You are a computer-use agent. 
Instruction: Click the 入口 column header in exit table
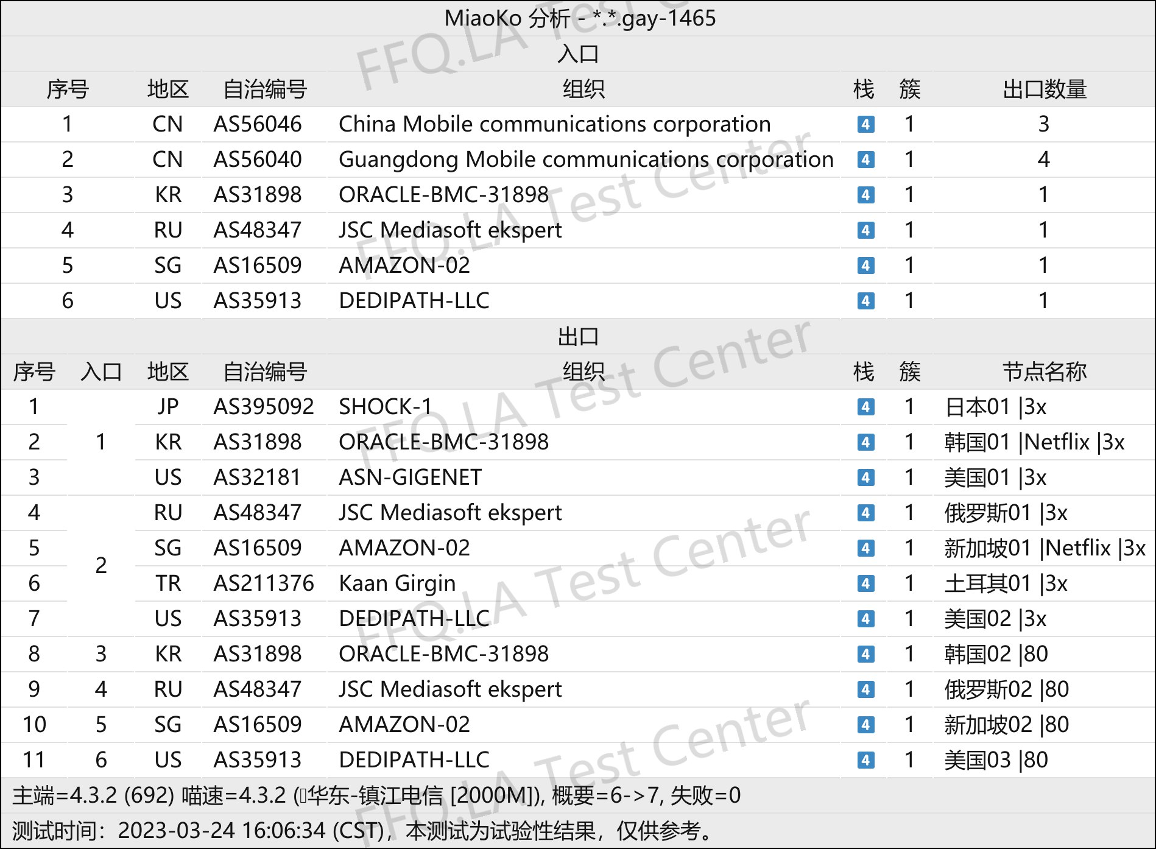pyautogui.click(x=101, y=372)
